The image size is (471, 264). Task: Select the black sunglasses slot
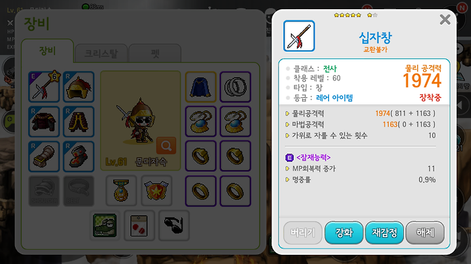coord(174,225)
